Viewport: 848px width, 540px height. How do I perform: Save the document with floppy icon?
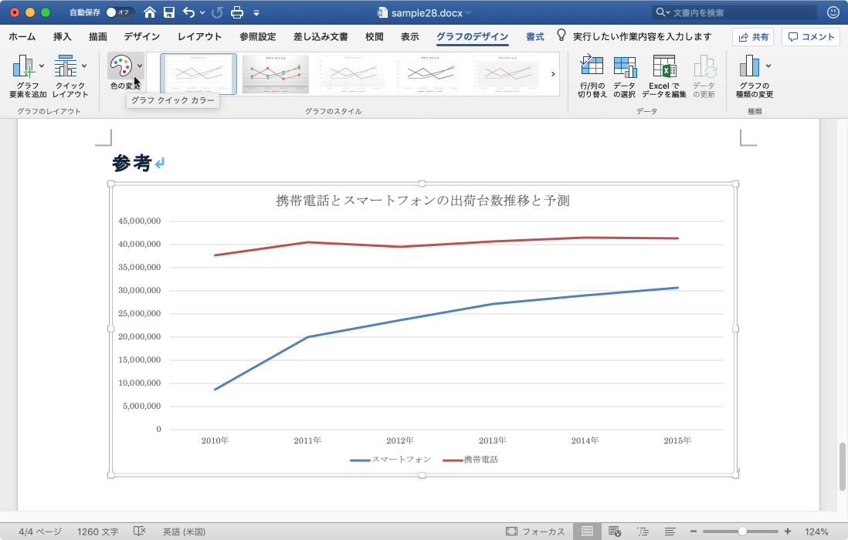click(x=169, y=12)
